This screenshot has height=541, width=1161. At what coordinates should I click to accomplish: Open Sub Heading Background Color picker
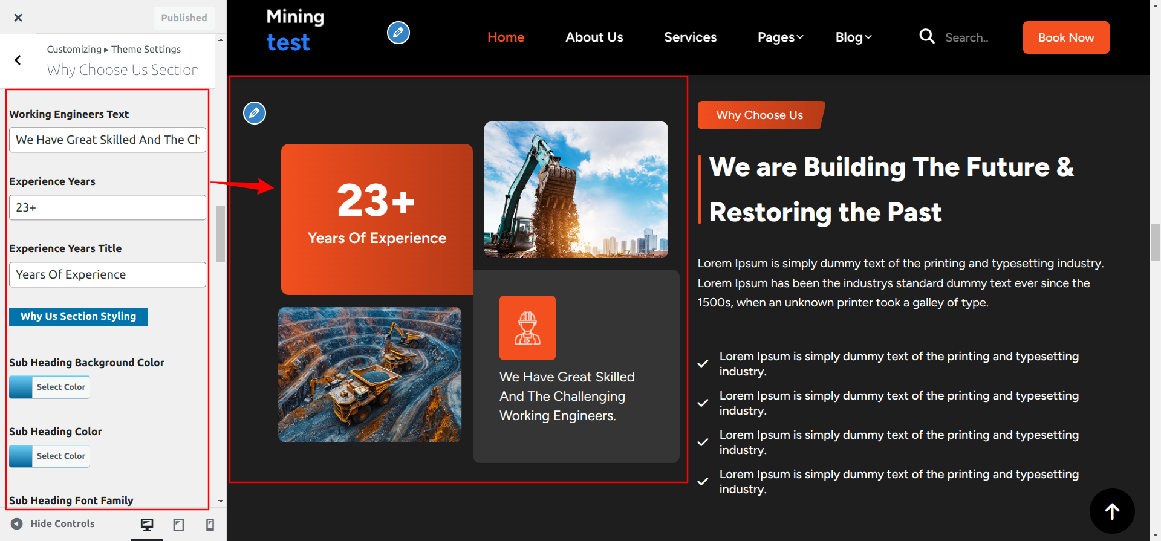(50, 387)
